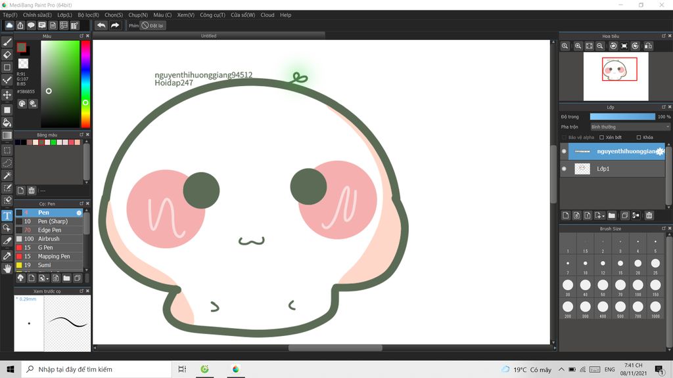
Task: Open the notification center on the taskbar
Action: [659, 369]
